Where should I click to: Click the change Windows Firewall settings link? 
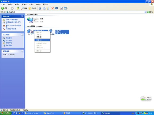pos(14,26)
